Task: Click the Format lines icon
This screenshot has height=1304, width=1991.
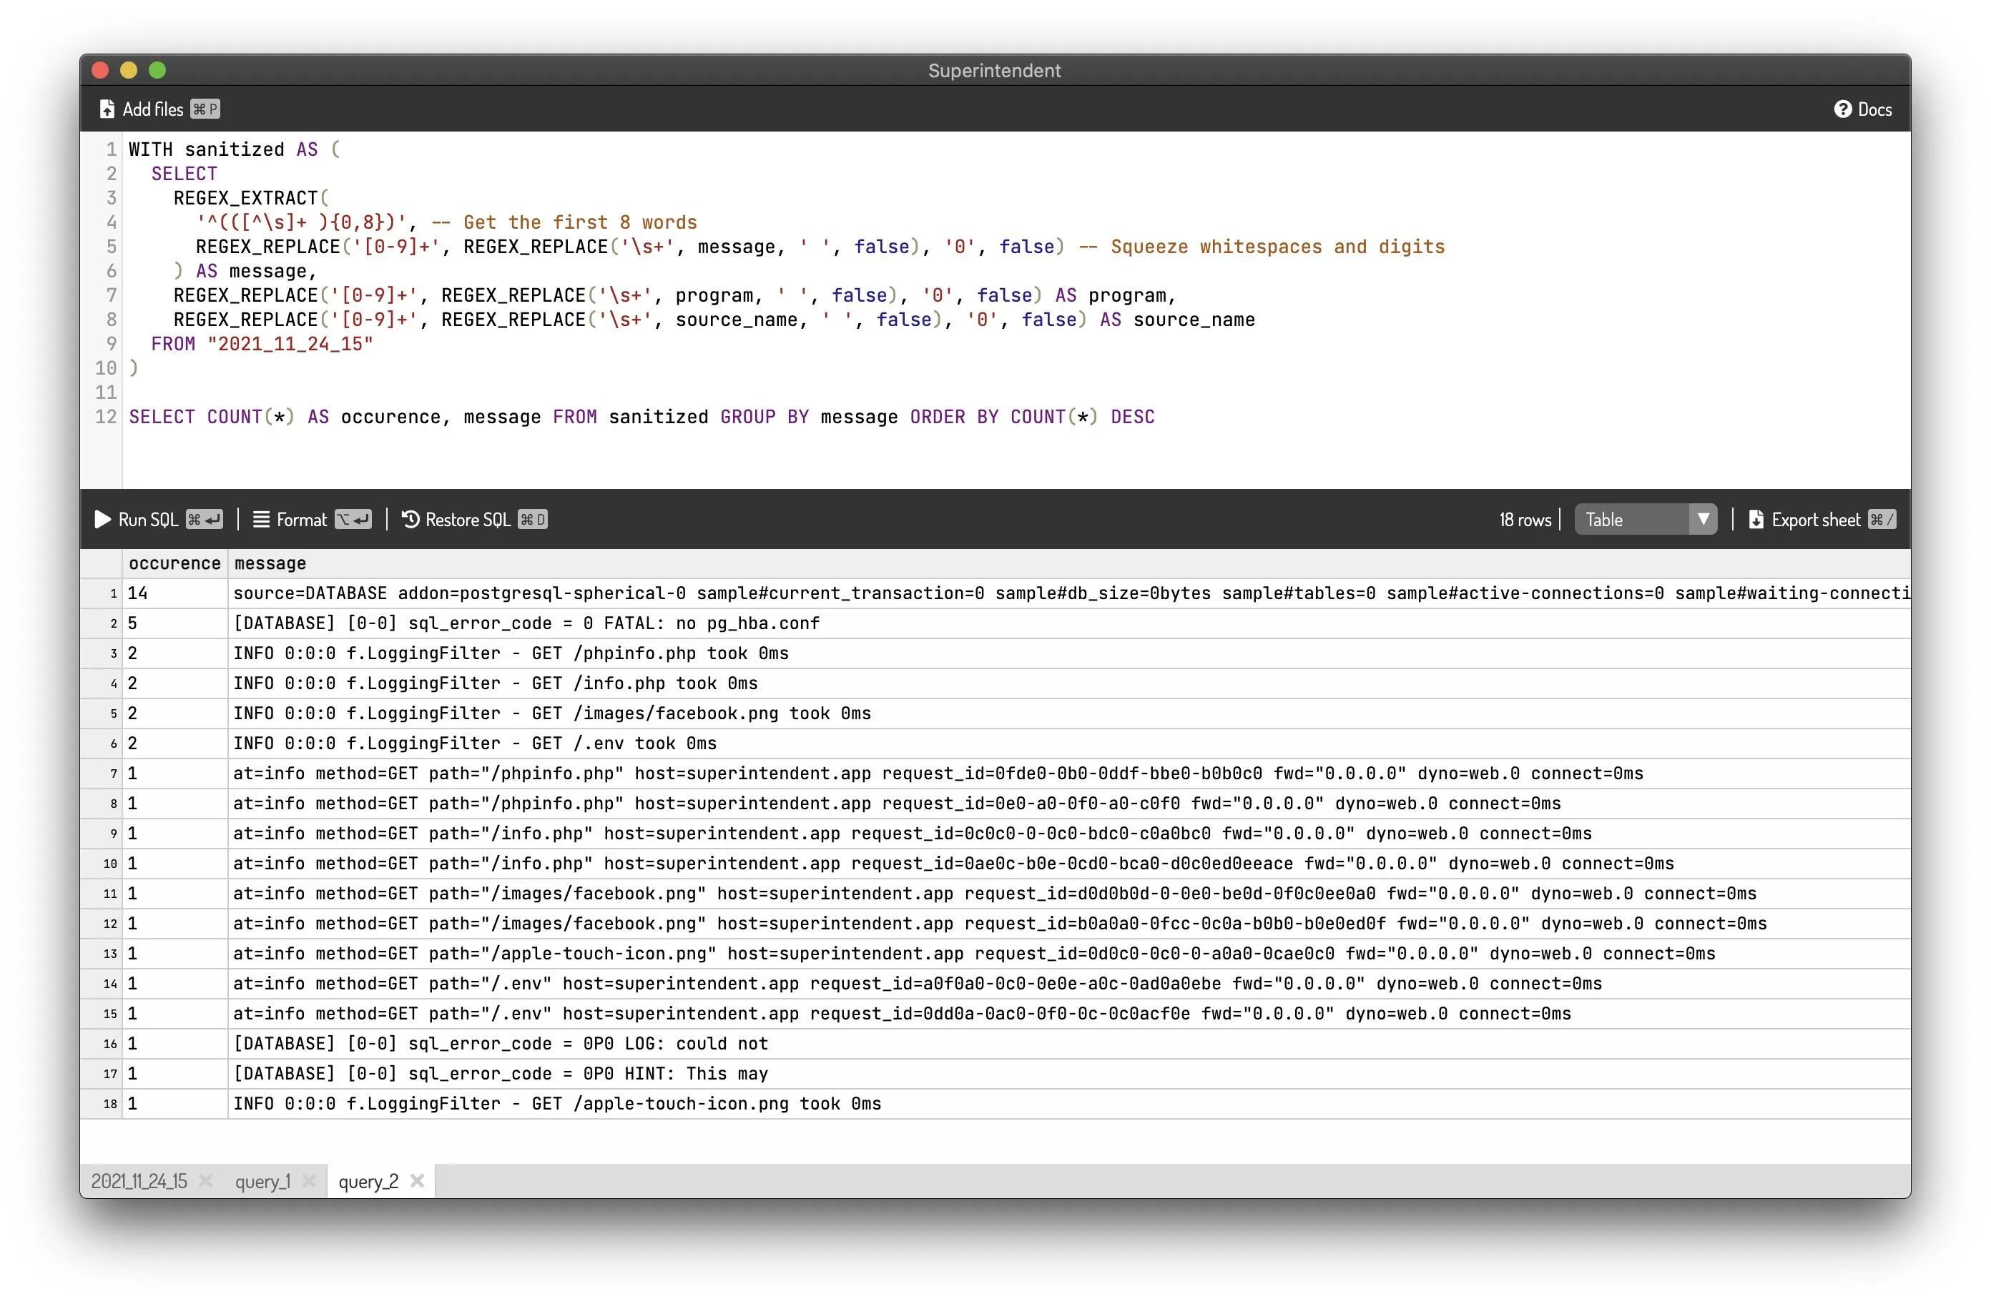Action: click(x=261, y=520)
